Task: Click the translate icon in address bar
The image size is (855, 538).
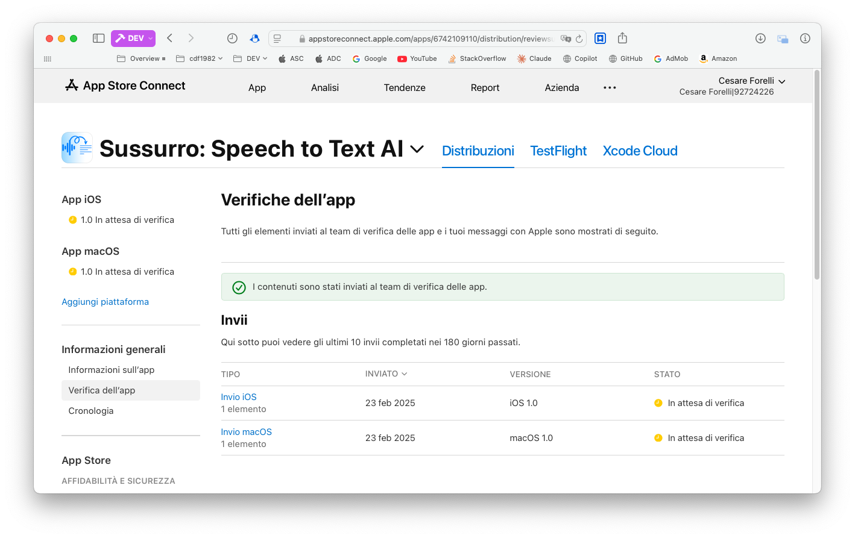Action: 566,39
